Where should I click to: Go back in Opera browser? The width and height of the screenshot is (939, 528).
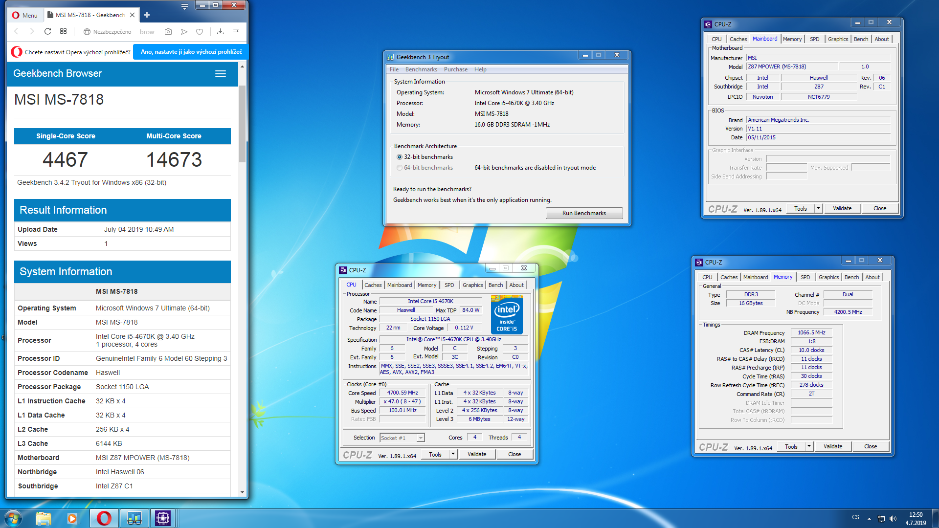pyautogui.click(x=16, y=31)
